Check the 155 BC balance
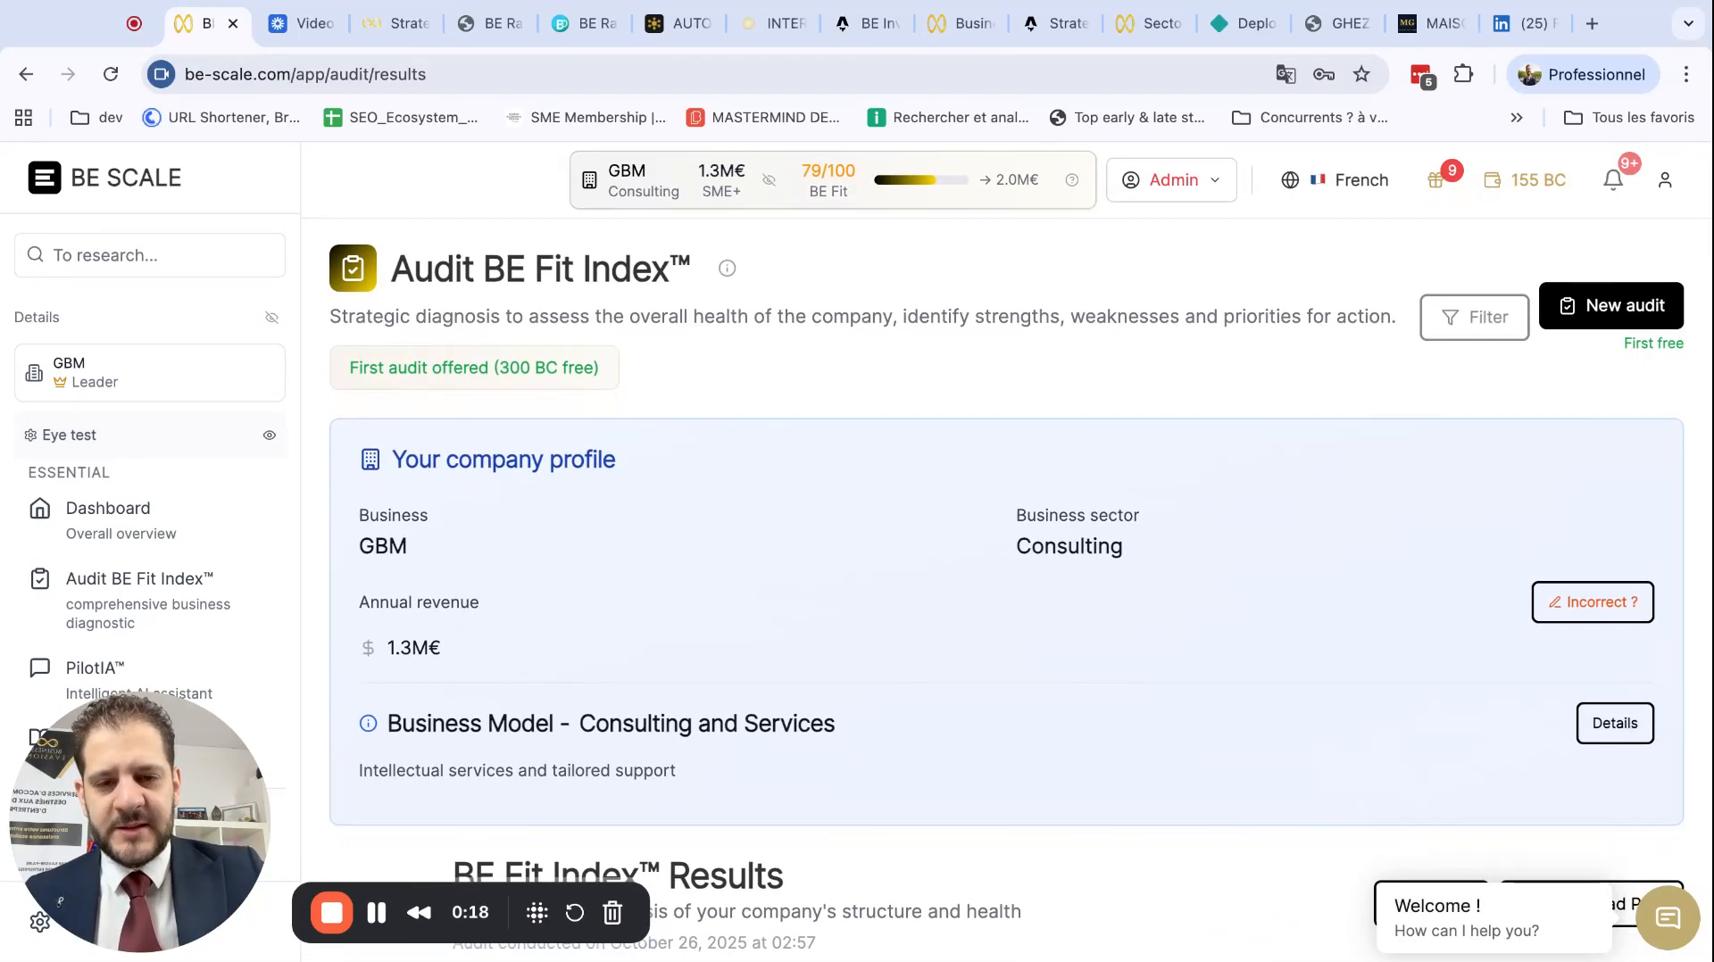 pos(1525,179)
